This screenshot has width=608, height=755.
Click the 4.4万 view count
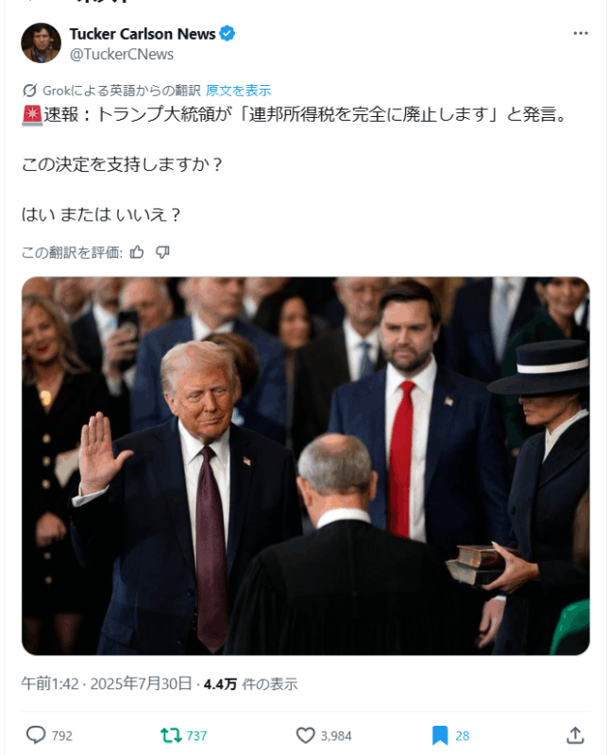coord(220,684)
